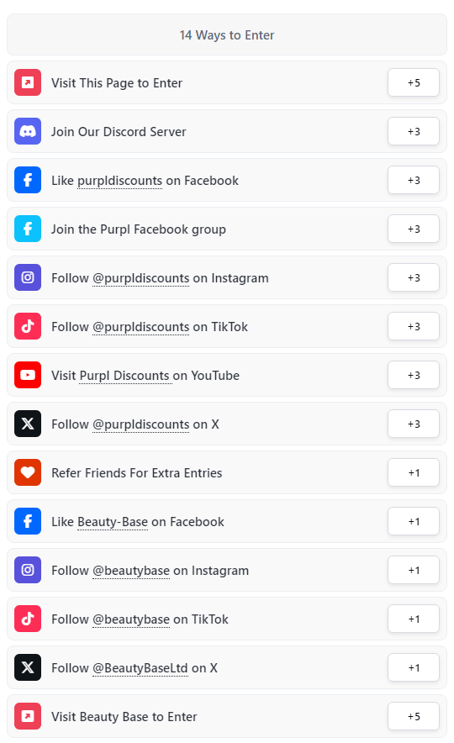Click the orange heart referral icon
The width and height of the screenshot is (454, 743).
coord(28,473)
